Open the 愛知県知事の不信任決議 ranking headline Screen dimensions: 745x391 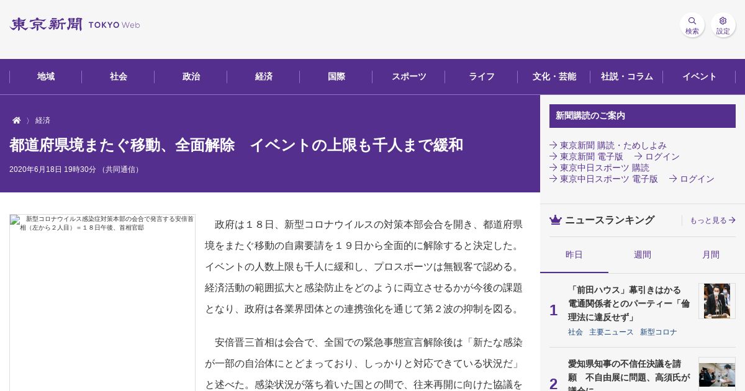pos(629,374)
